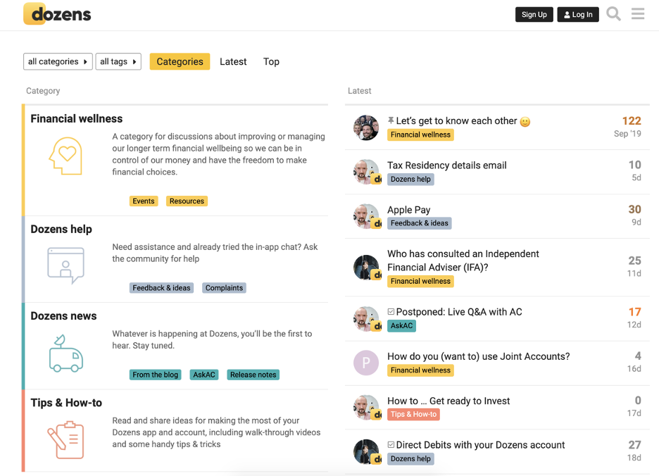Screen dimensions: 659x476
Task: Open the Dozens news category heading
Action: point(63,315)
